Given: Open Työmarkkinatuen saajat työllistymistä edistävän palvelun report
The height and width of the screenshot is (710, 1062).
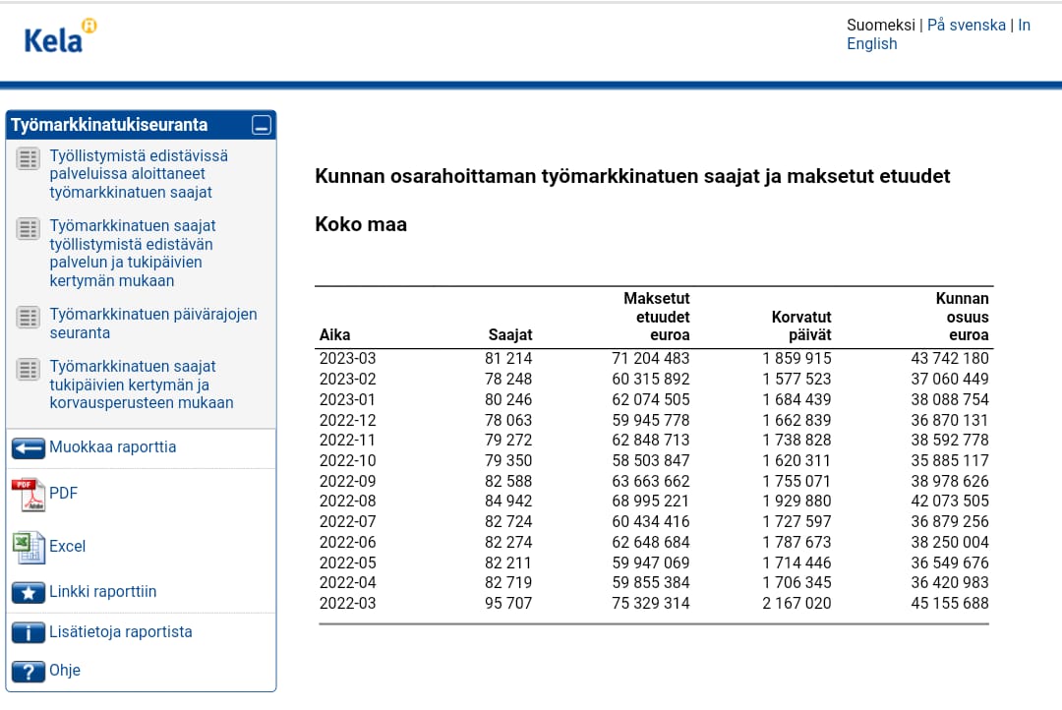Looking at the screenshot, I should pyautogui.click(x=133, y=254).
